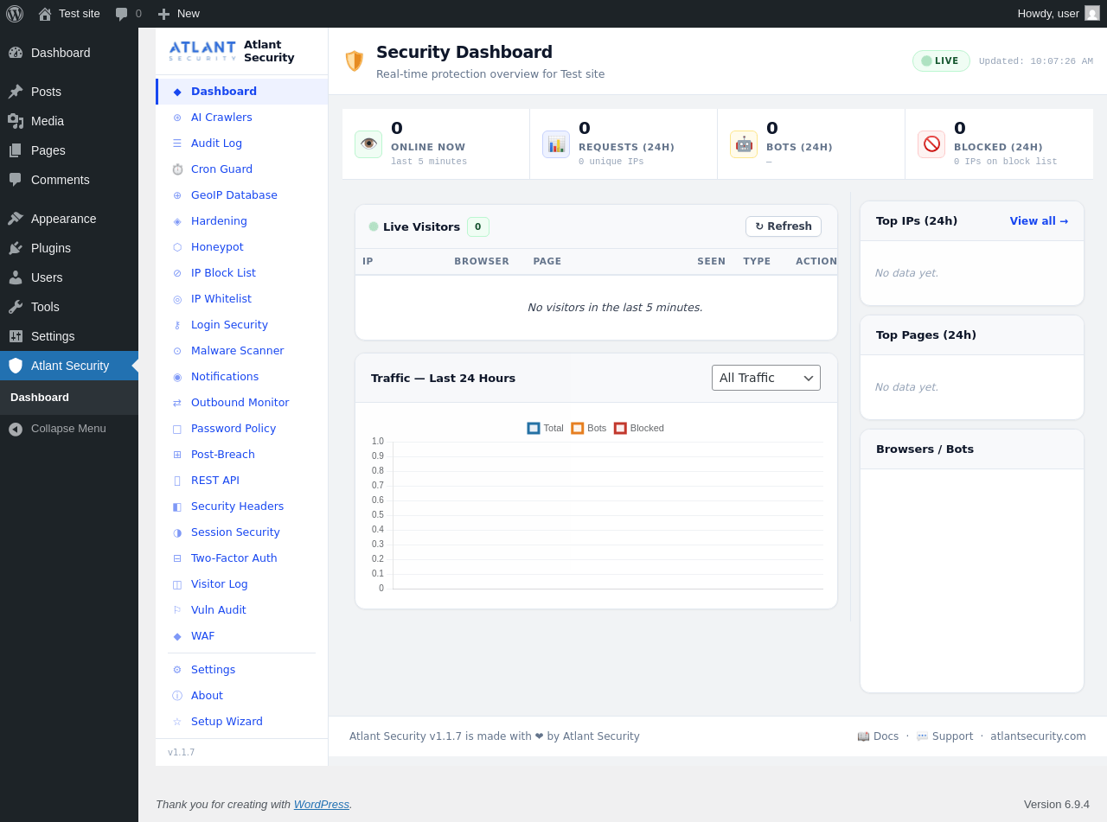The image size is (1107, 822).
Task: Select Atlant Security in WordPress menu
Action: click(69, 366)
